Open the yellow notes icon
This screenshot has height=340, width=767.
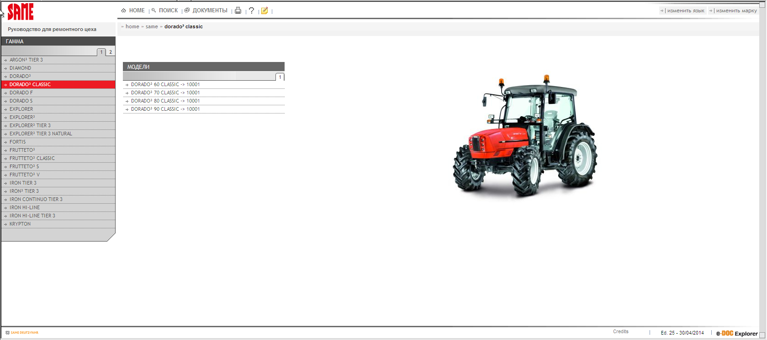click(264, 10)
